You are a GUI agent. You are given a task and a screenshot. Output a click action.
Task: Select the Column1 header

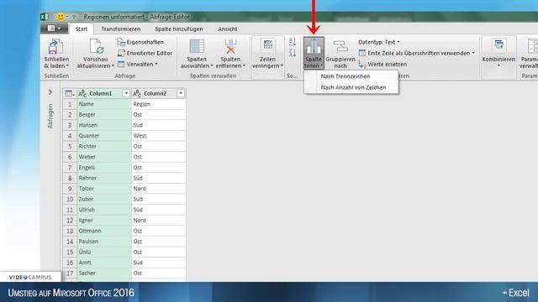(x=104, y=93)
